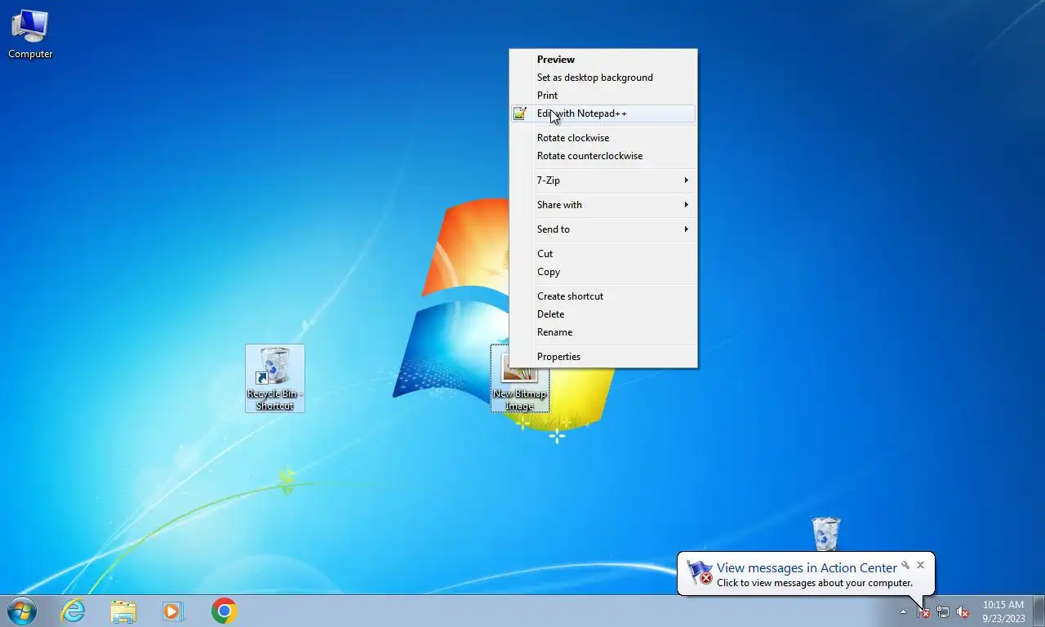This screenshot has width=1045, height=627.
Task: Expand the Share with submenu
Action: pos(603,205)
